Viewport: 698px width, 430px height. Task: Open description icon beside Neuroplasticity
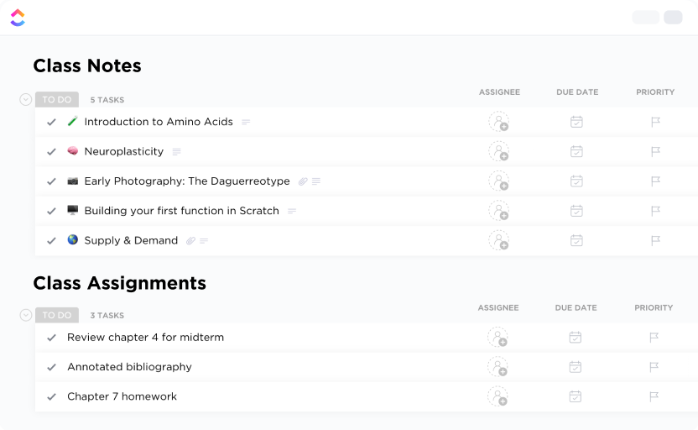pyautogui.click(x=176, y=152)
